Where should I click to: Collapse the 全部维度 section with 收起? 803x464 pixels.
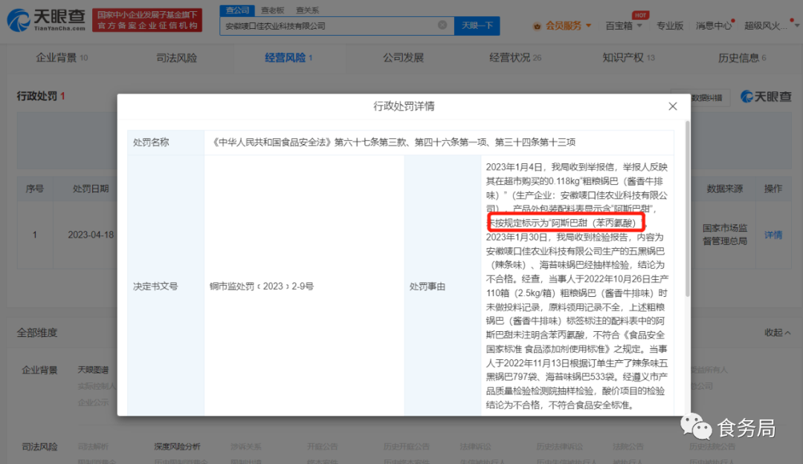pos(778,333)
